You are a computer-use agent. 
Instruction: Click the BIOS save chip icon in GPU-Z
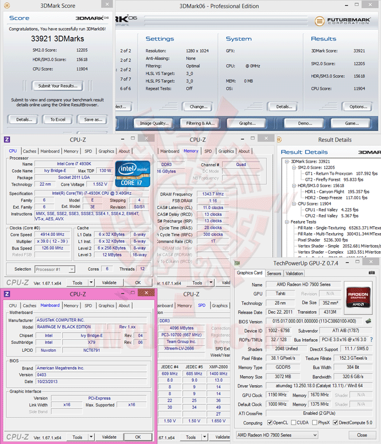coord(368,321)
